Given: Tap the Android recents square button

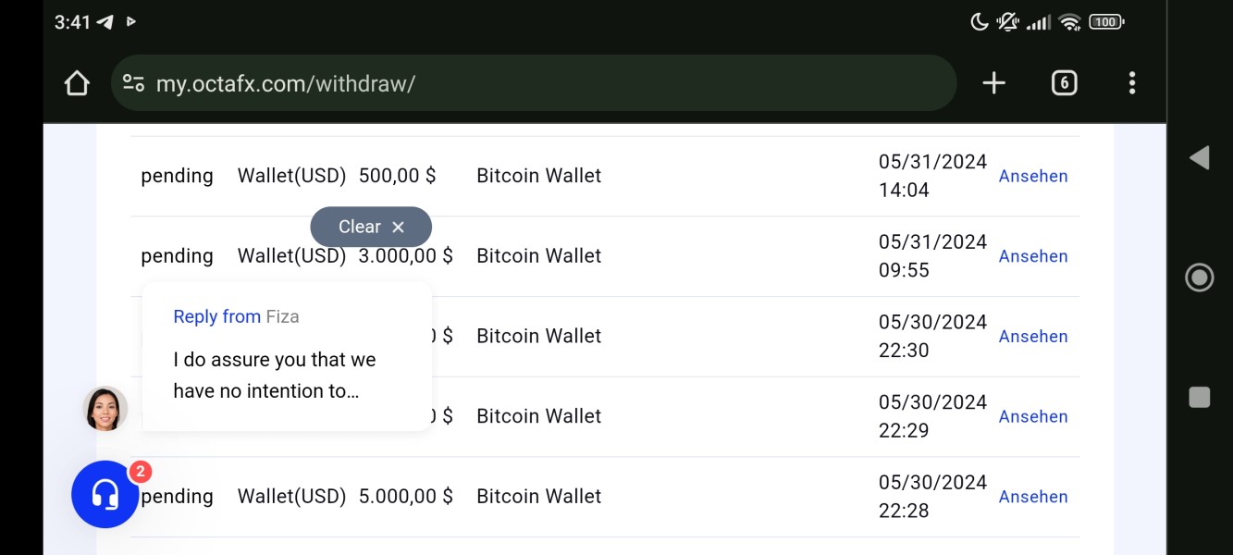Looking at the screenshot, I should coord(1199,397).
